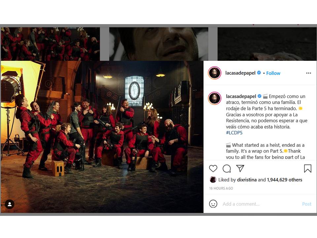Click in the Add a comment field
The width and height of the screenshot is (317, 238).
[261, 204]
